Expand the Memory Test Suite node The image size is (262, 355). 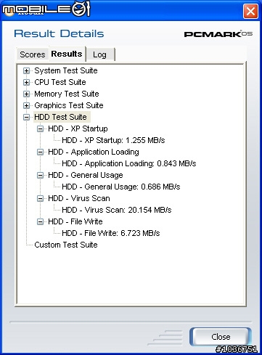coord(26,94)
